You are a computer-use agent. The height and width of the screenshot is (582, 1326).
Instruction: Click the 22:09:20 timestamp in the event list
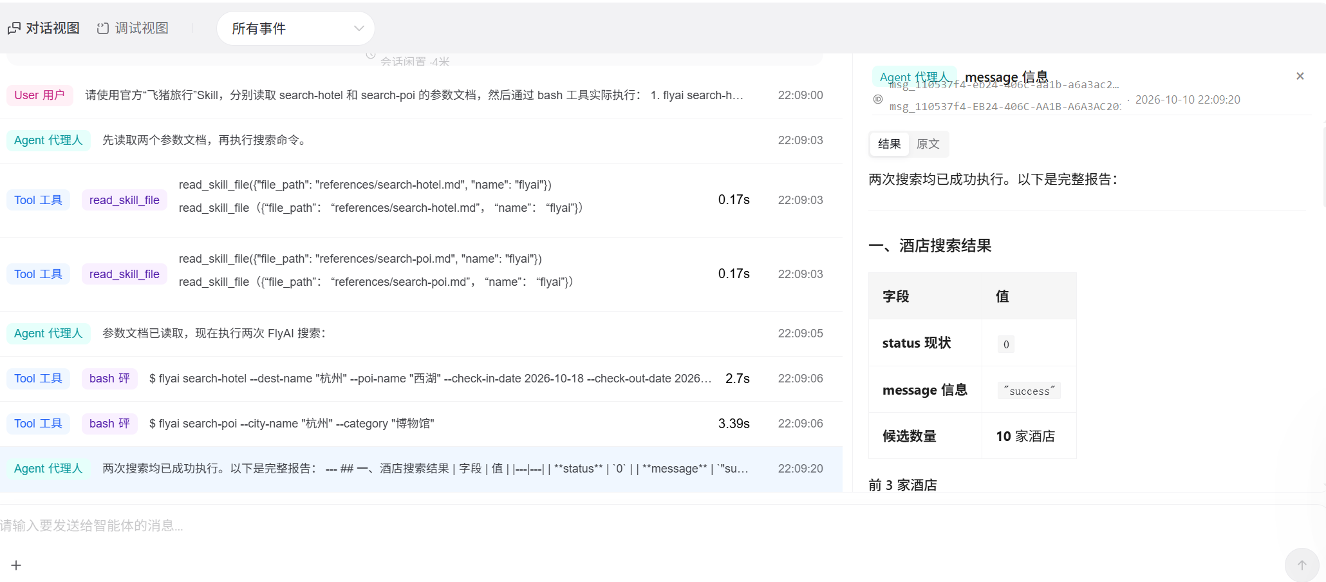[800, 469]
